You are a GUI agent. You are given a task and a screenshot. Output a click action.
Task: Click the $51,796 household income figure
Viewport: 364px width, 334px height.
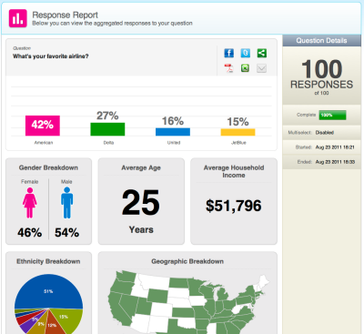point(234,206)
